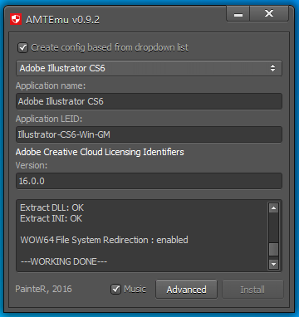299x317 pixels.
Task: Click the log scrollbar up arrow
Action: (273, 207)
